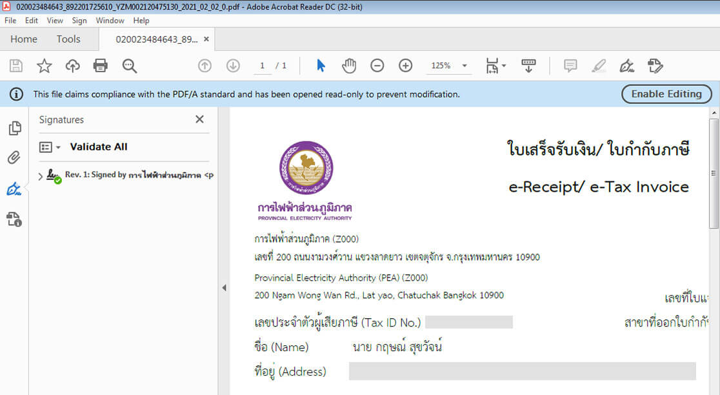This screenshot has height=395, width=720.
Task: Click scrollbar up arrow
Action: click(714, 112)
